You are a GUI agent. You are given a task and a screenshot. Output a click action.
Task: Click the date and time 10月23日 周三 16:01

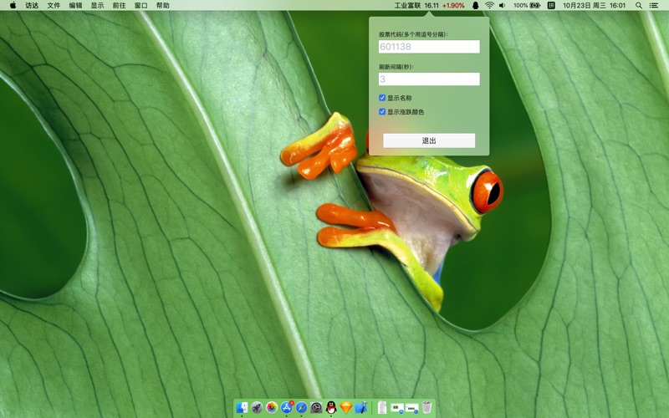click(x=594, y=5)
